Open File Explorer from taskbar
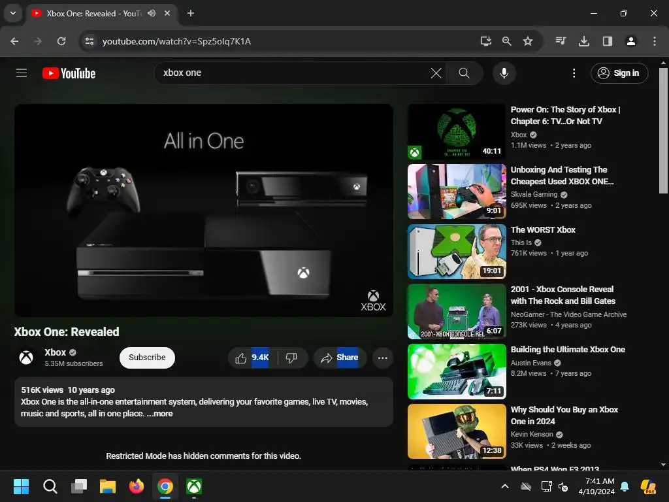The width and height of the screenshot is (669, 502). pos(108,486)
